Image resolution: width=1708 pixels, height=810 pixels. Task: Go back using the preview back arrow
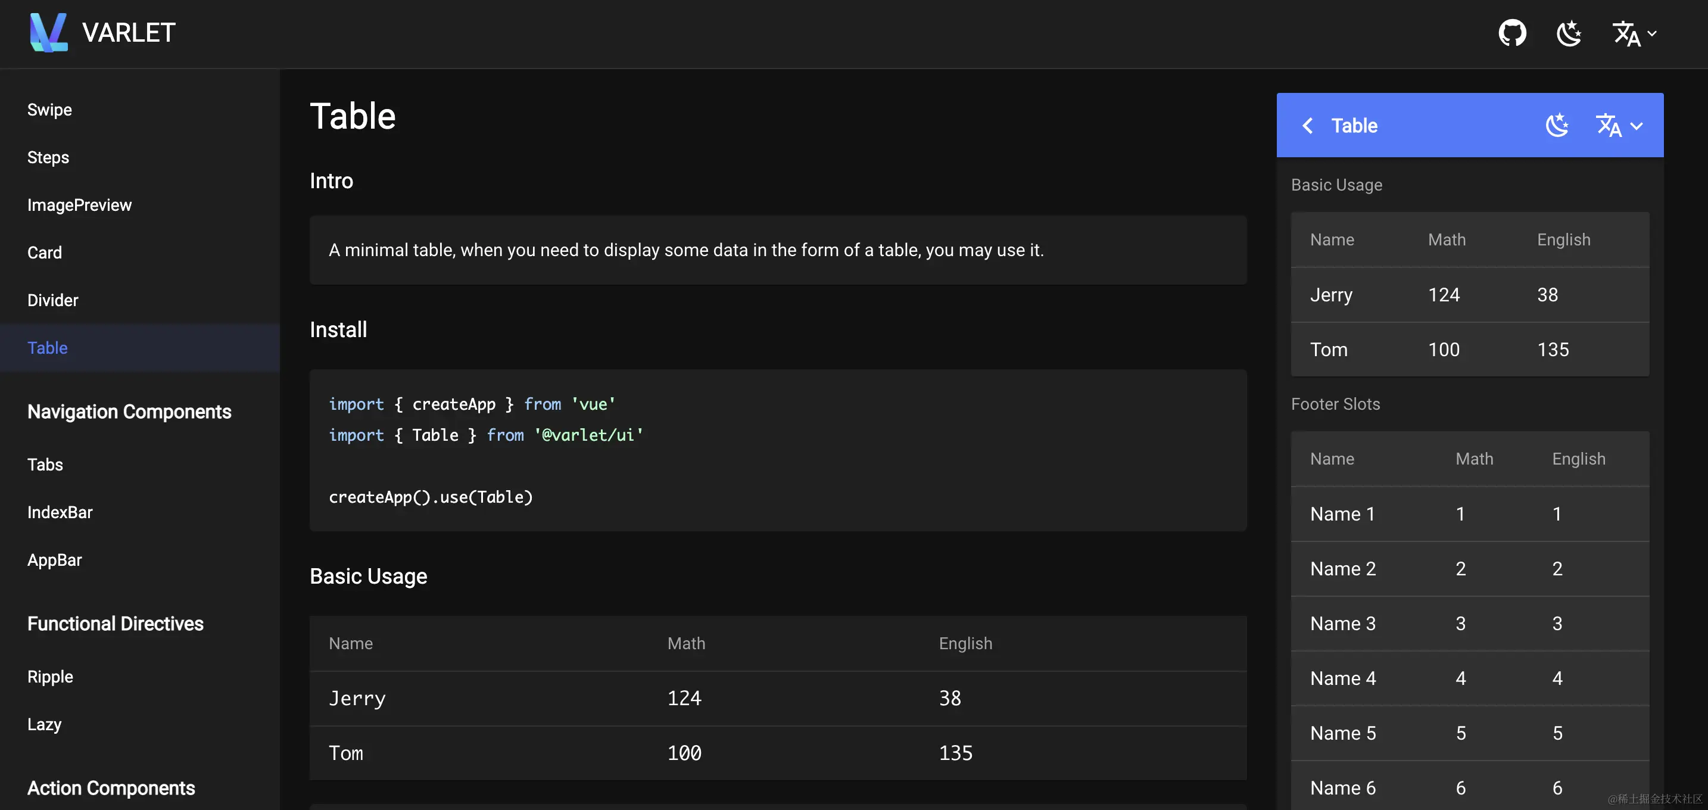coord(1308,125)
